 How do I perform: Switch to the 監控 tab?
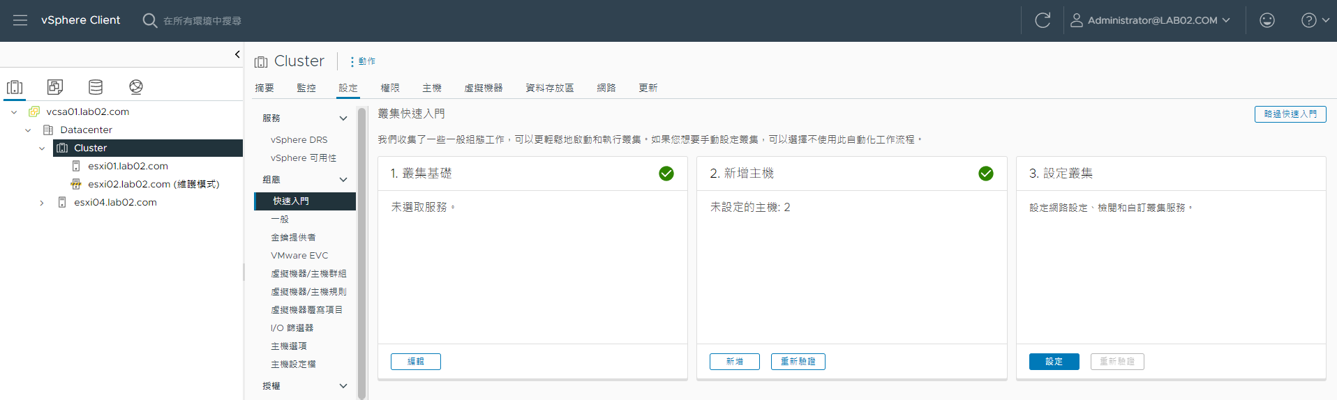[x=306, y=88]
